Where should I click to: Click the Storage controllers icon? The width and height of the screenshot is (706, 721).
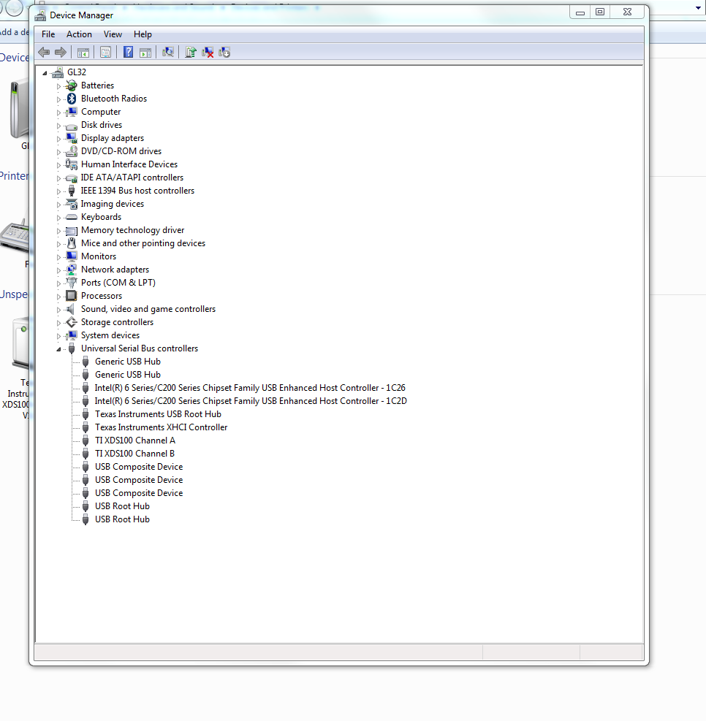tap(72, 322)
